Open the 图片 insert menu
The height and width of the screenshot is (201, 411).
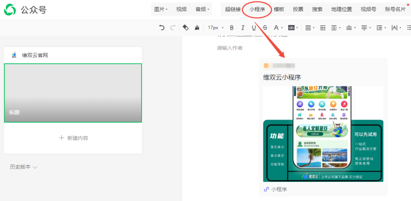(x=161, y=9)
